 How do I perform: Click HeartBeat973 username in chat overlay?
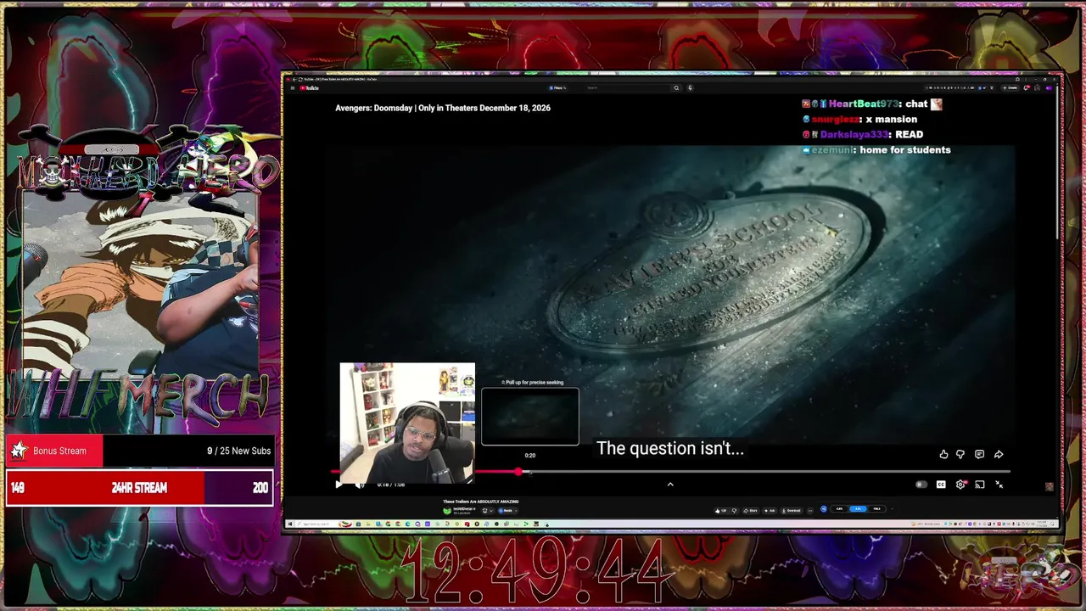(x=865, y=104)
